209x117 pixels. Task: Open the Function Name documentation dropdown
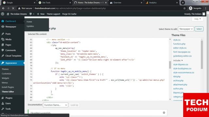(x=56, y=105)
